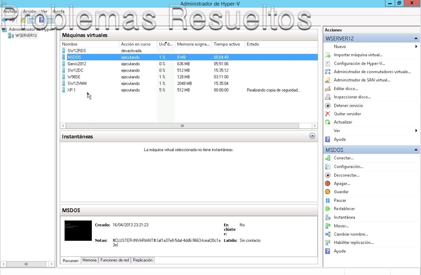Click the Conectar... action link
Image resolution: width=421 pixels, height=275 pixels.
click(344, 158)
